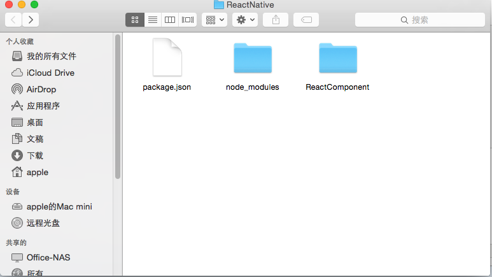Open the arrange items dropdown

point(214,20)
